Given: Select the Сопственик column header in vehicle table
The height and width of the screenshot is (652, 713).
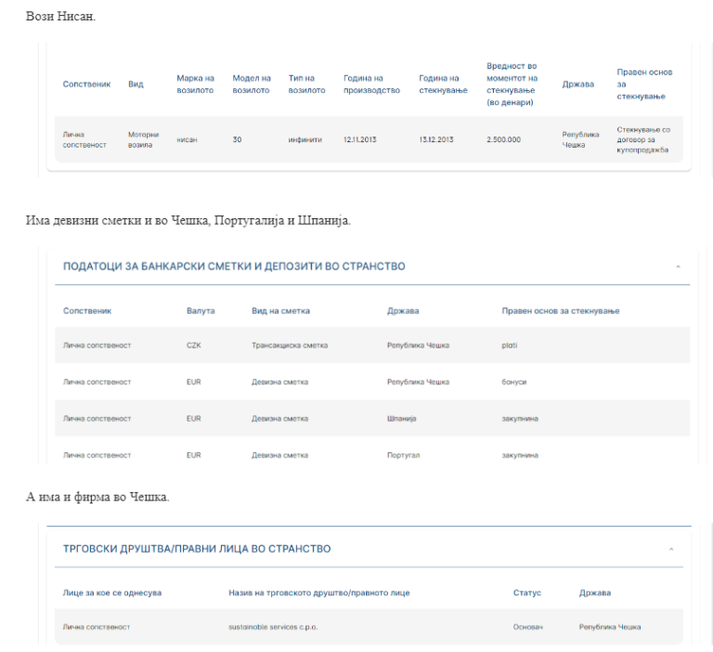Looking at the screenshot, I should pos(86,85).
